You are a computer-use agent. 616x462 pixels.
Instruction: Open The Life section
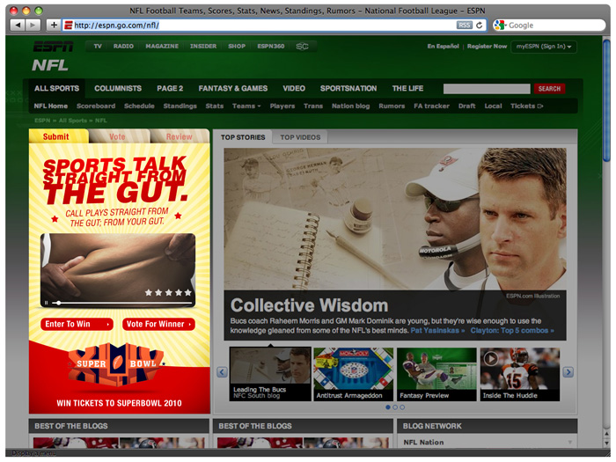(x=407, y=88)
